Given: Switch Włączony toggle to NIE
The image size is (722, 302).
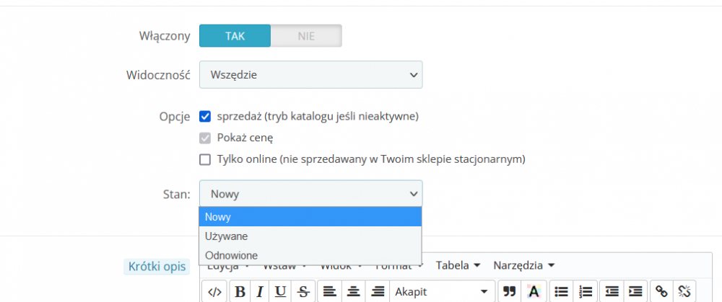Looking at the screenshot, I should click(306, 36).
